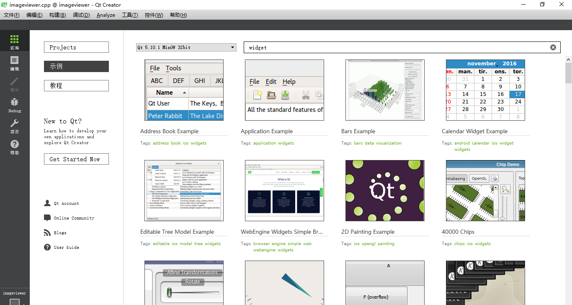Click the 'tree' tag under Editable Tree Model
572x305 pixels.
click(198, 244)
